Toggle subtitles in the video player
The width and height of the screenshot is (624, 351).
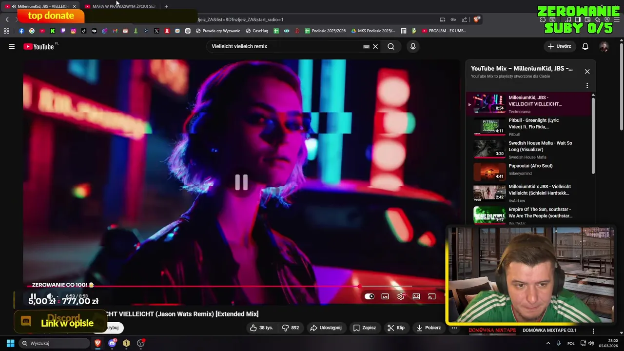pyautogui.click(x=385, y=296)
